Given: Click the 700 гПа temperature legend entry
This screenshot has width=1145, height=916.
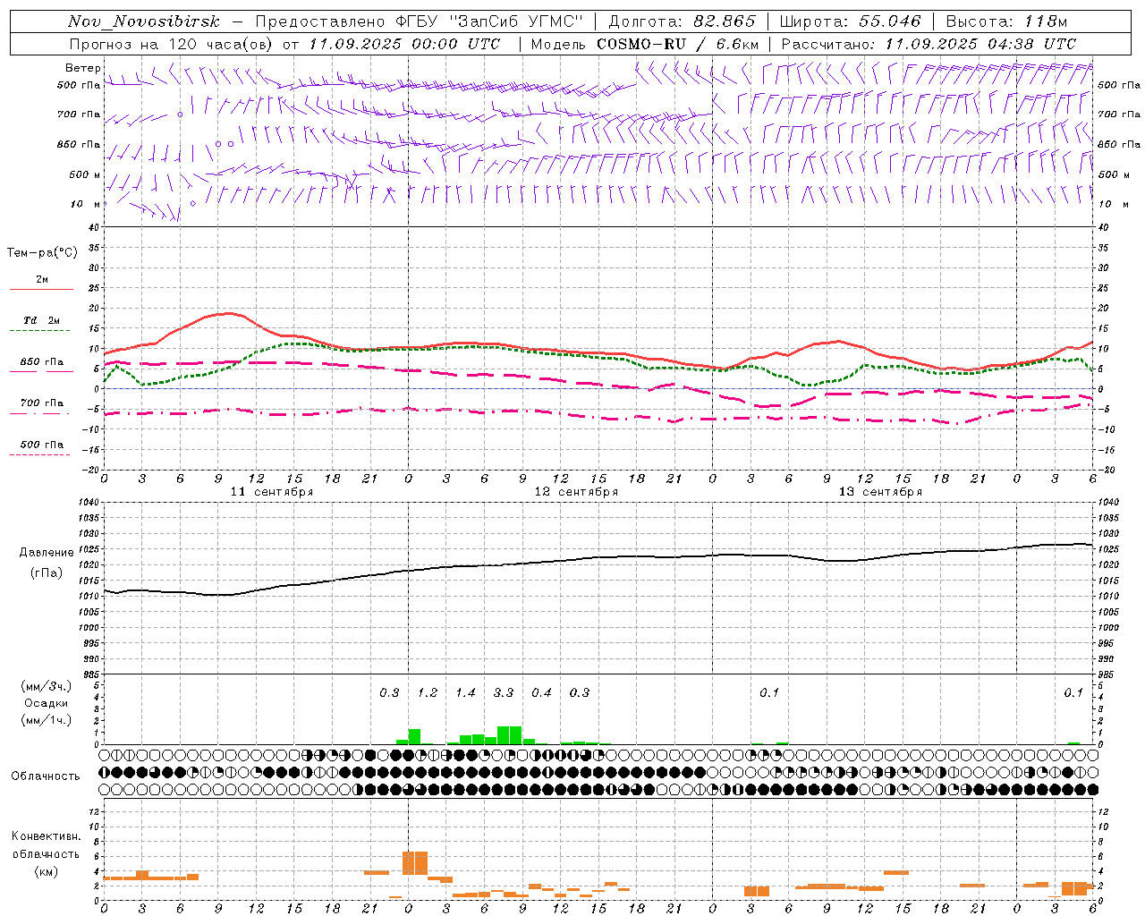Looking at the screenshot, I should point(42,403).
